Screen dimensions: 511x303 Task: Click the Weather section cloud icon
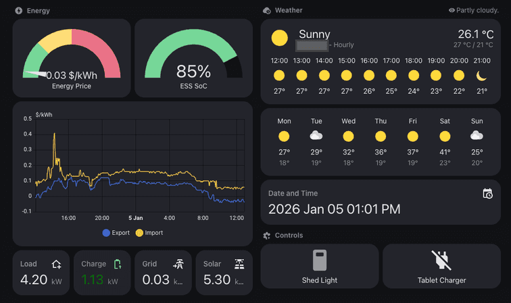click(266, 11)
